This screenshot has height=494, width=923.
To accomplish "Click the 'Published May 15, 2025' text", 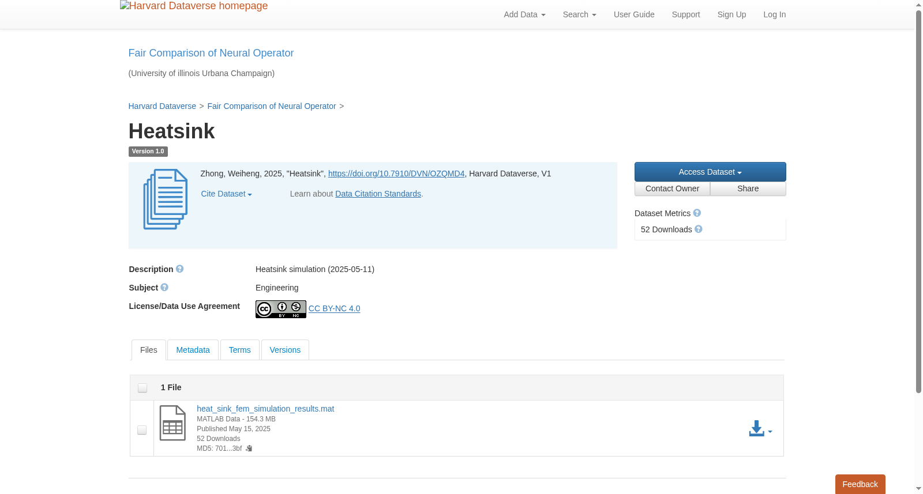I will (x=234, y=429).
